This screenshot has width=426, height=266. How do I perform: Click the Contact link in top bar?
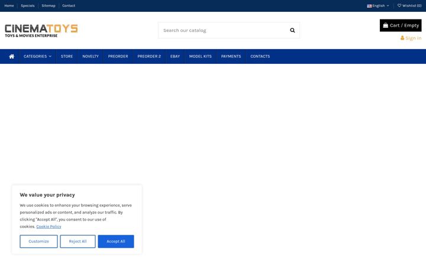[69, 6]
